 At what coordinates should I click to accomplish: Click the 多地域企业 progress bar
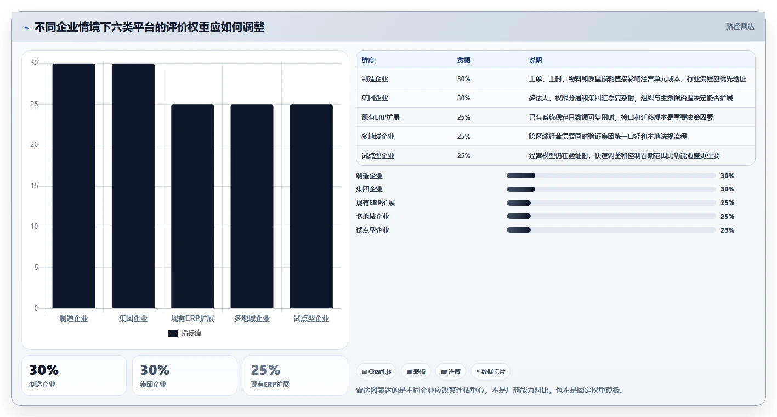611,217
